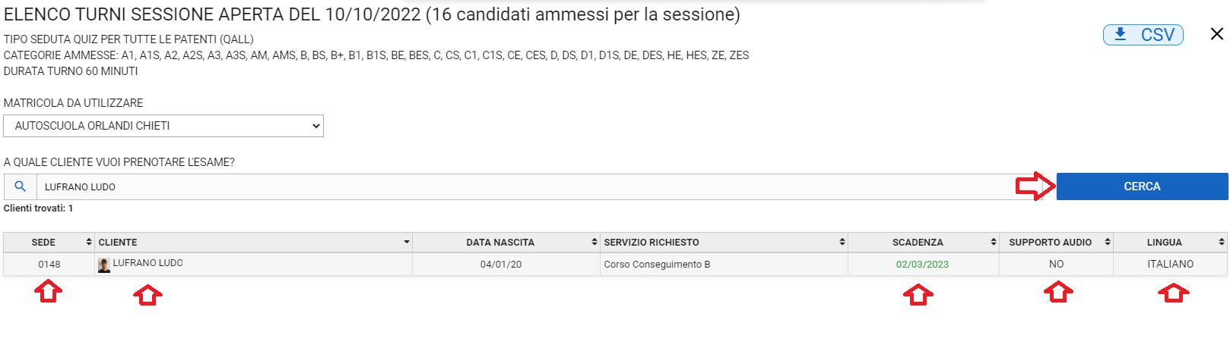Sort by DATA NASCITA column arrows
The height and width of the screenshot is (351, 1230).
(x=594, y=242)
